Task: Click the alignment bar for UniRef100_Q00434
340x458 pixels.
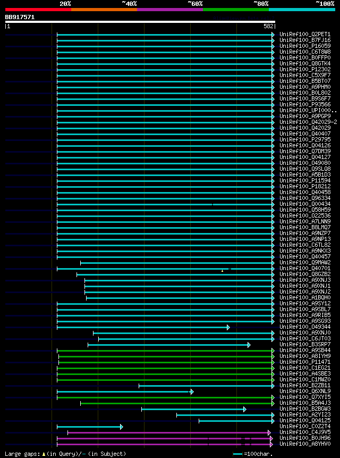Action: click(x=166, y=204)
